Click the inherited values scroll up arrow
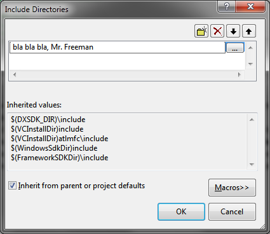Viewport: 270px width, 234px height. [x=252, y=120]
